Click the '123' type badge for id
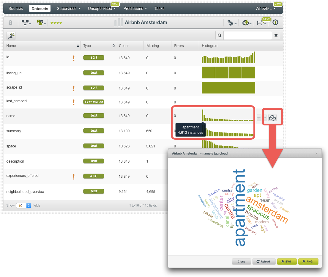The width and height of the screenshot is (328, 277). pyautogui.click(x=94, y=58)
